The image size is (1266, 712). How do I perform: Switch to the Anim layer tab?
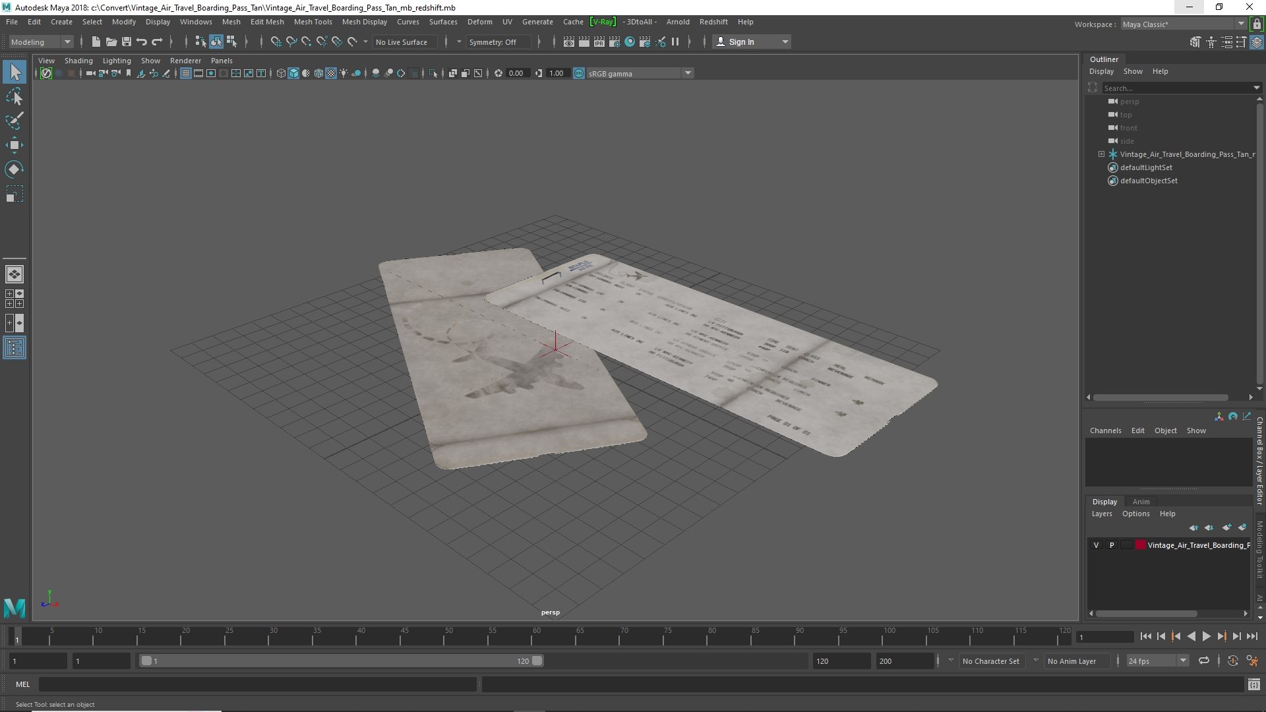(1141, 502)
